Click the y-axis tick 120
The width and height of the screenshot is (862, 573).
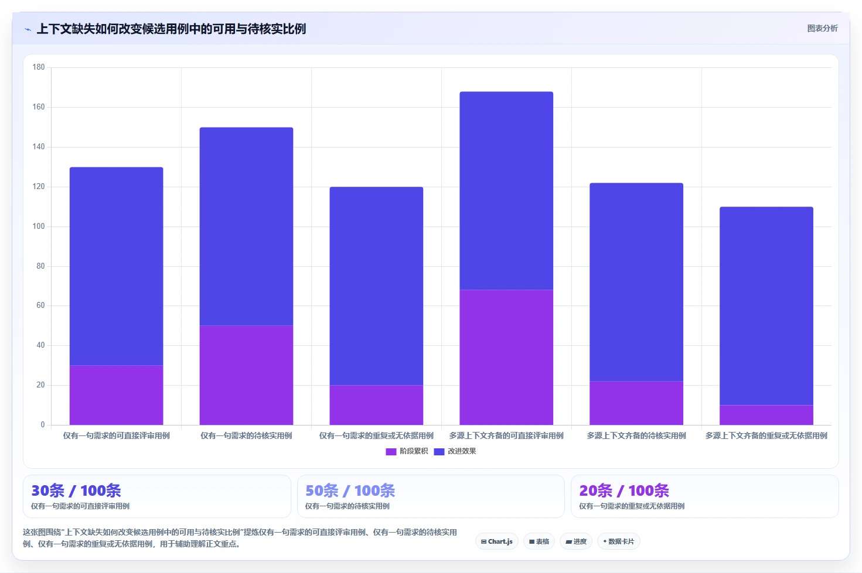39,187
